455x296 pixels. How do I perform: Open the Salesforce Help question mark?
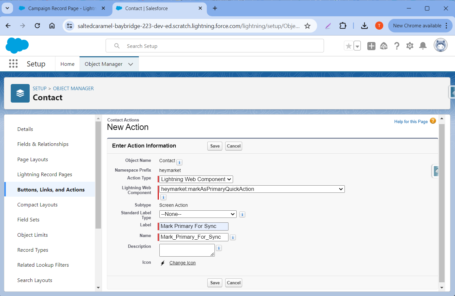pos(397,46)
